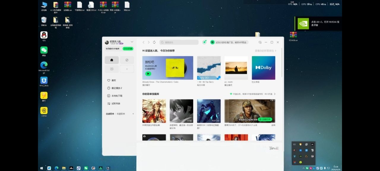Viewport: 380px width, 171px height.
Task: Open File Explorer from the taskbar
Action: (64, 168)
